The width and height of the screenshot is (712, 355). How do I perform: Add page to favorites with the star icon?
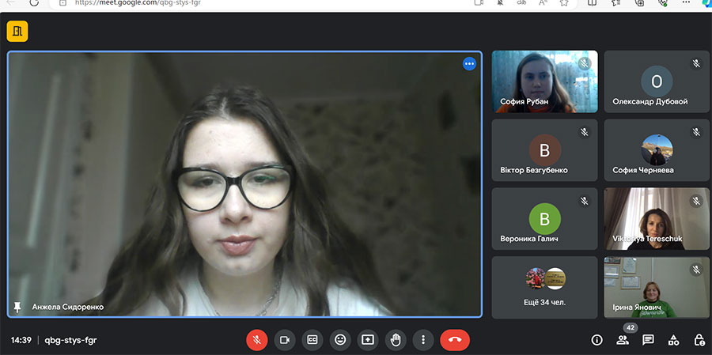(564, 2)
